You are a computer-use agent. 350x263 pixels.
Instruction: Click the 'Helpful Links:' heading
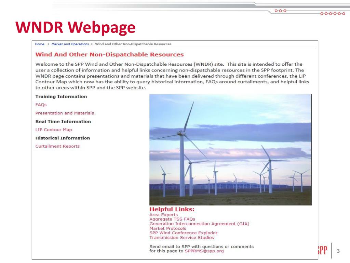[x=172, y=209]
